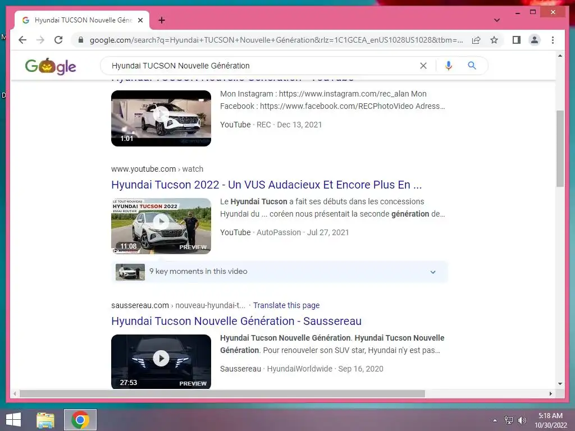
Task: Click the forward navigation arrow
Action: (x=40, y=40)
